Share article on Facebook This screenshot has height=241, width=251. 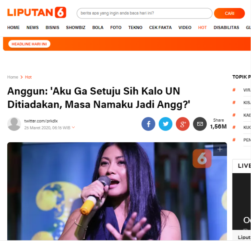pos(148,124)
